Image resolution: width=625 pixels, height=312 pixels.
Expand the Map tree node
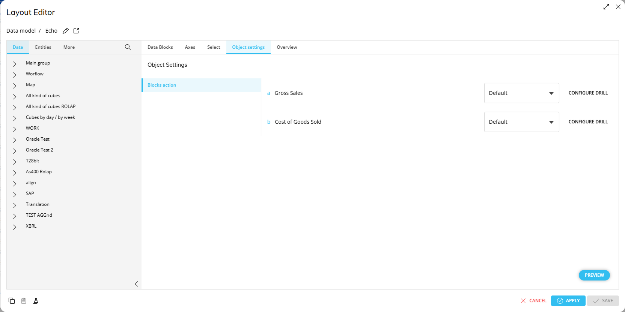coord(15,85)
